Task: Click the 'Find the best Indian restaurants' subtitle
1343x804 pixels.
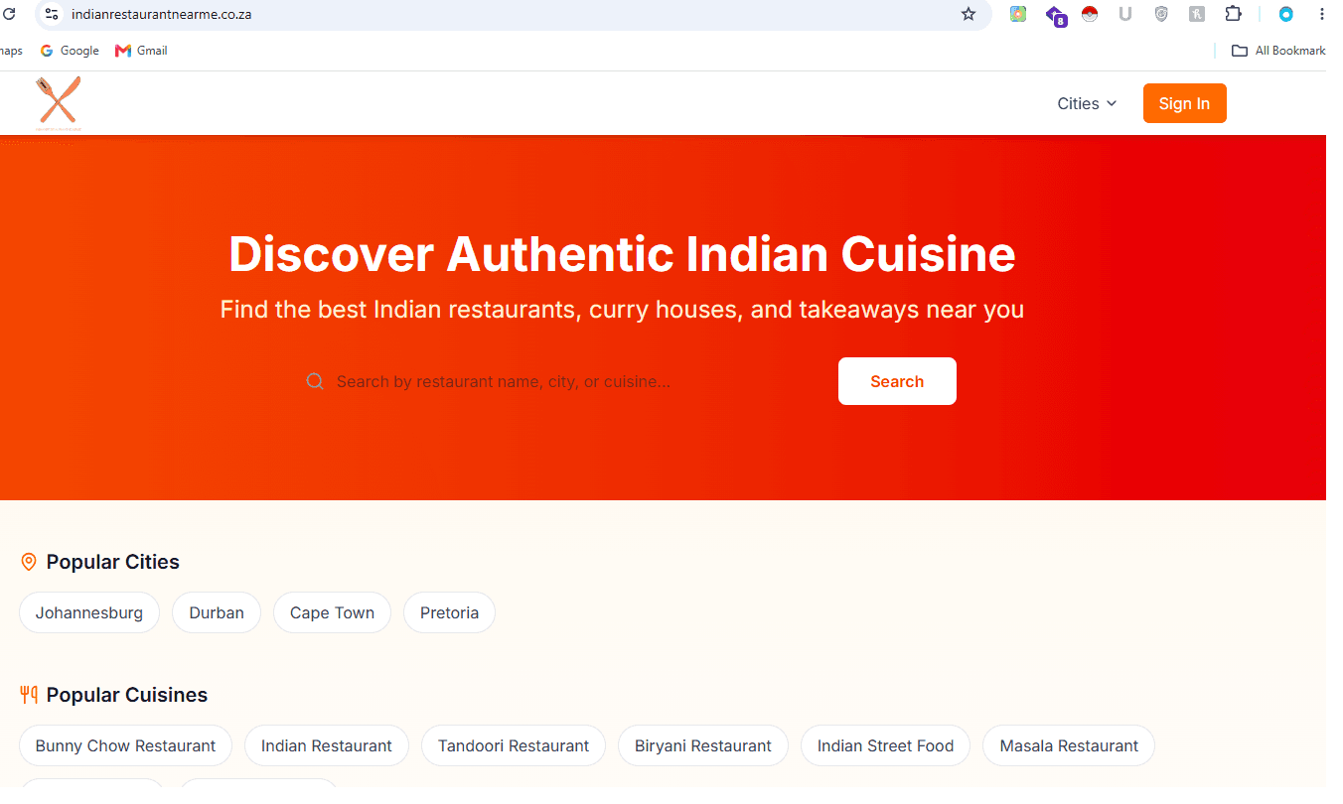Action: [x=622, y=309]
